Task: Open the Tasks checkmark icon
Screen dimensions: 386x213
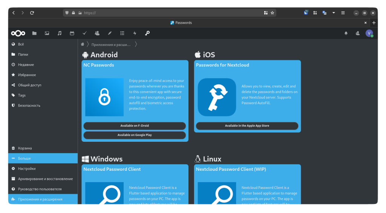Action: (84, 33)
